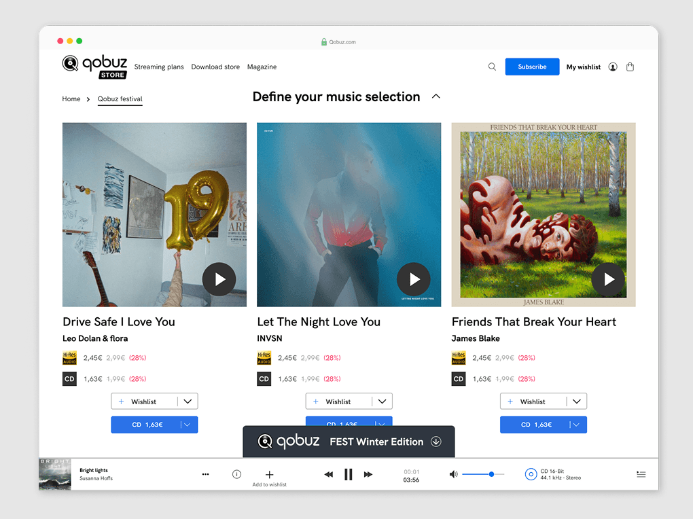Go to Home breadcrumb
Screen dimensions: 693x519
pyautogui.click(x=71, y=99)
